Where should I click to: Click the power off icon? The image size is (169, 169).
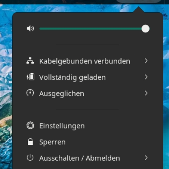30,158
